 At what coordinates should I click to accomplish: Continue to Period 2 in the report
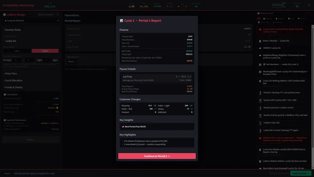click(x=157, y=156)
